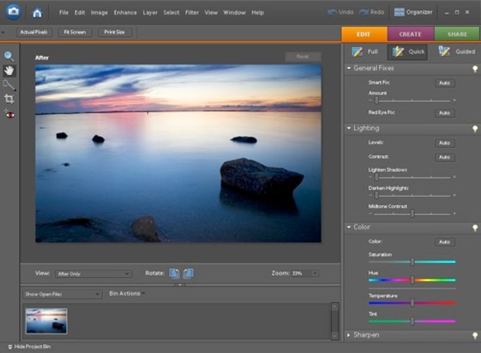Open the View mode dropdown

94,274
